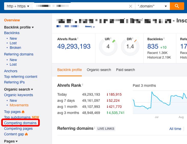Screen dimensions: 187x144
Task: Click info icon beside Referring domains heading
Action: tap(95, 128)
